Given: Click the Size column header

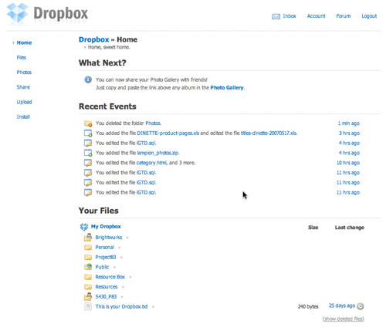Looking at the screenshot, I should point(313,228).
